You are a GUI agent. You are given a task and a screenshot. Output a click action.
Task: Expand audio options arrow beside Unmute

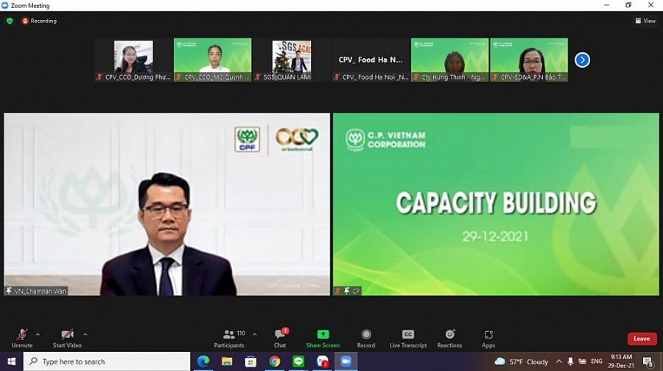38,333
